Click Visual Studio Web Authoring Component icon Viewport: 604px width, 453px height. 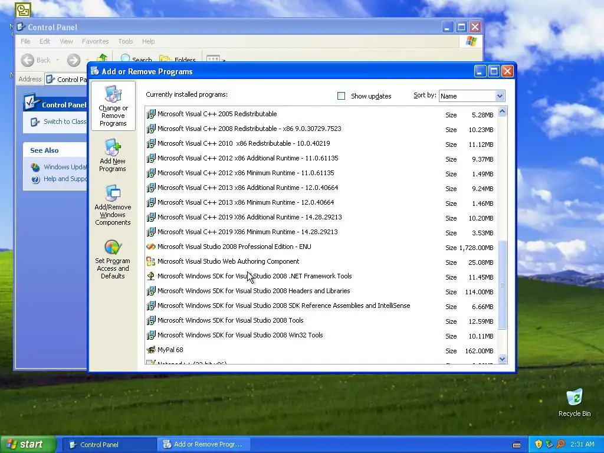(x=150, y=261)
